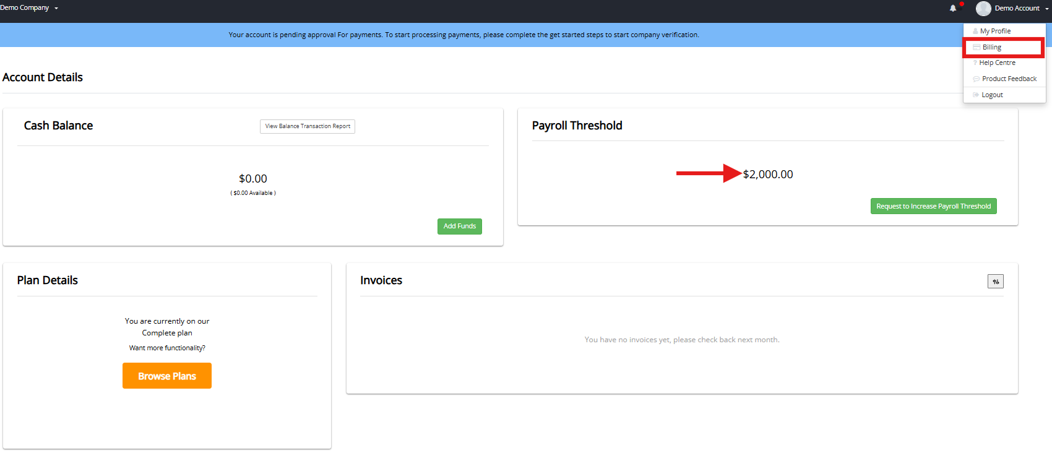Click the speech bubble icon beside Product Feedback

point(976,79)
